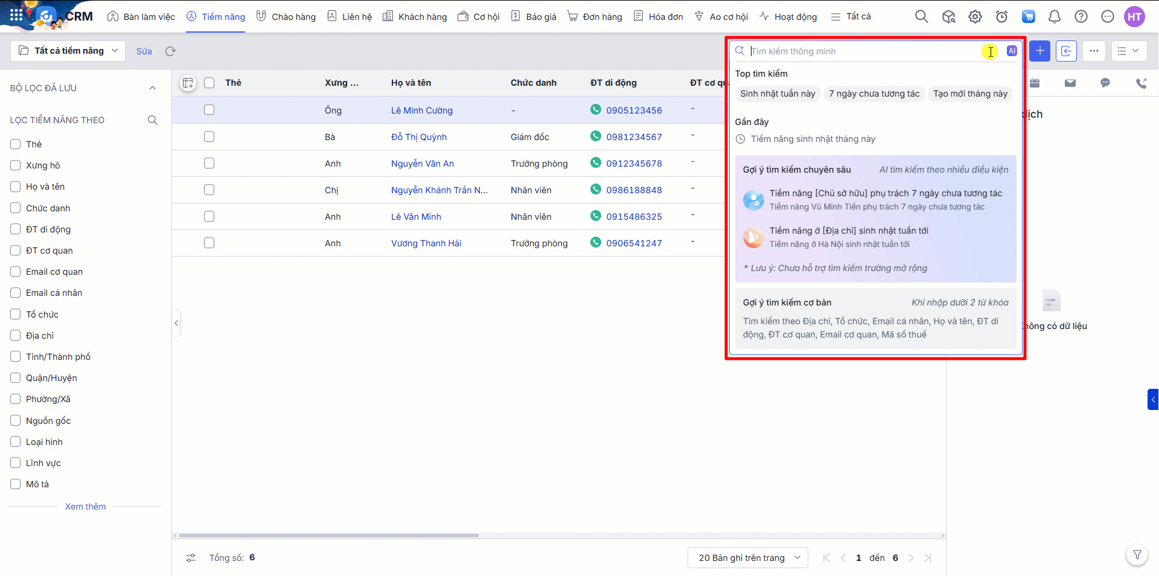This screenshot has width=1159, height=576.
Task: Toggle the Tỉnh/Thành phố filter checkbox
Action: [16, 357]
